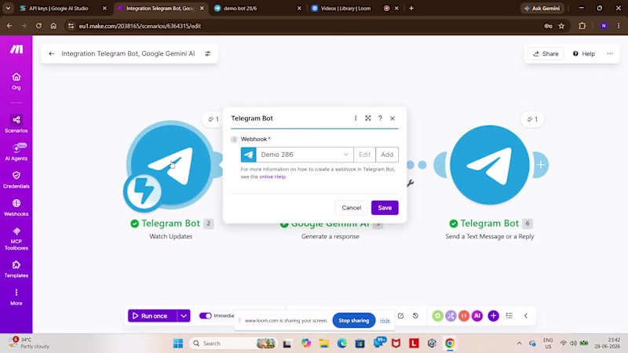628x353 pixels.
Task: Click the Telegram Bot Watch Updates module
Action: pos(171,165)
